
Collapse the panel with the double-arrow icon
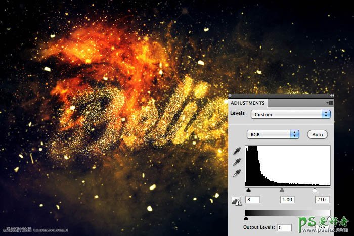click(x=331, y=95)
